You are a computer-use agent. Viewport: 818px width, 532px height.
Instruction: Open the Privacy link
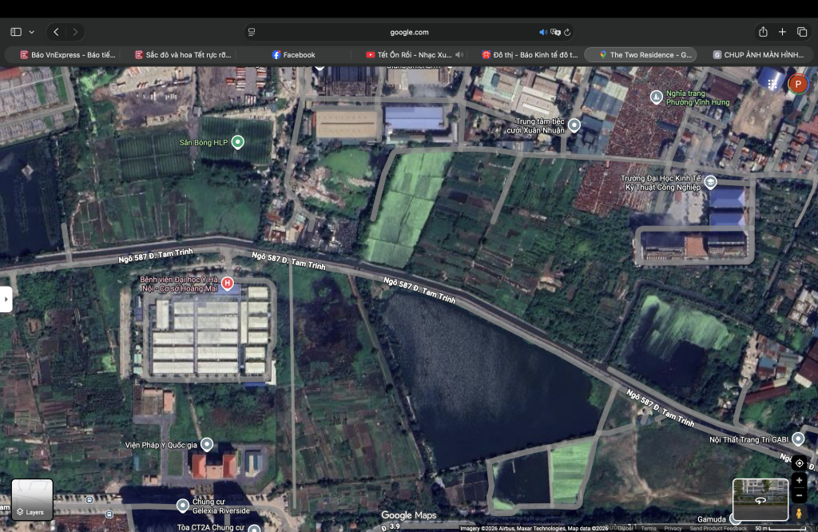673,528
